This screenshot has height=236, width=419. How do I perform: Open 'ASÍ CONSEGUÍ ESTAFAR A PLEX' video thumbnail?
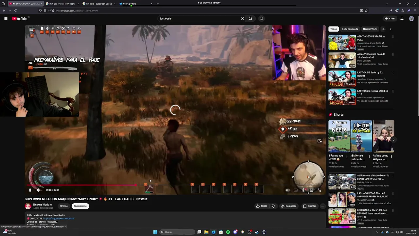(x=342, y=42)
